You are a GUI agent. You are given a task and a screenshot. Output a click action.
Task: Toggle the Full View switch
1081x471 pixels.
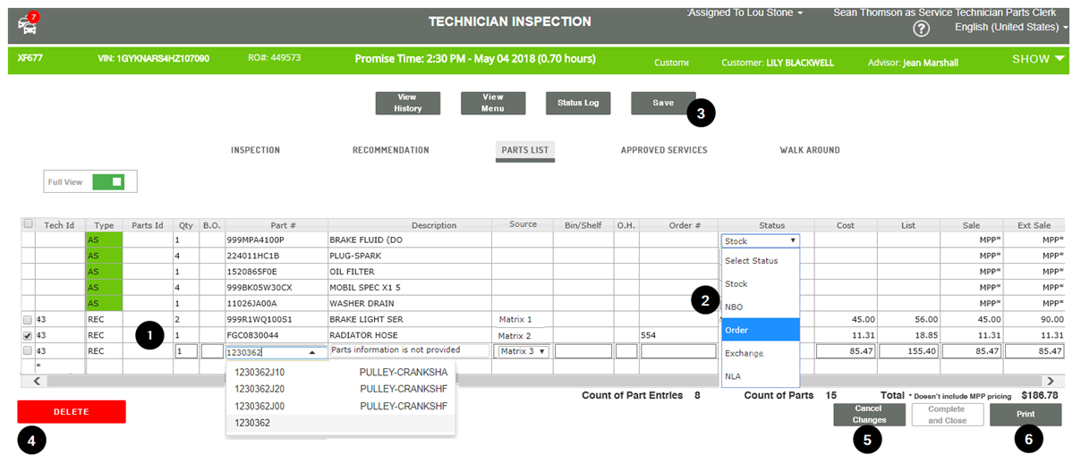[x=109, y=181]
